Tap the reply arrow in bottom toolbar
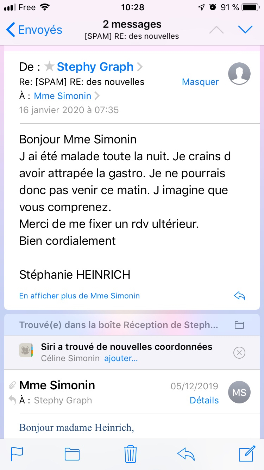Screen dimensions: 264x470 pos(186,454)
